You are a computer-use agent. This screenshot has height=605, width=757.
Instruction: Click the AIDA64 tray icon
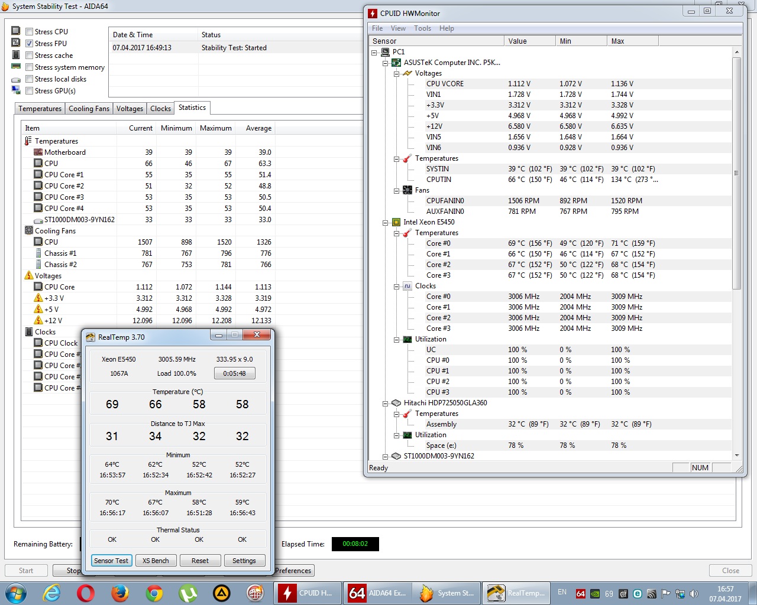point(581,594)
